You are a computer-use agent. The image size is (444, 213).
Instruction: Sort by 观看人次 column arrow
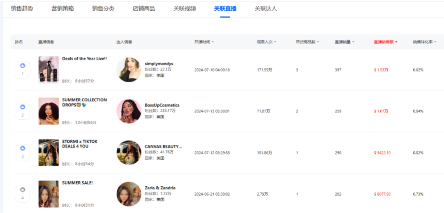pos(275,42)
